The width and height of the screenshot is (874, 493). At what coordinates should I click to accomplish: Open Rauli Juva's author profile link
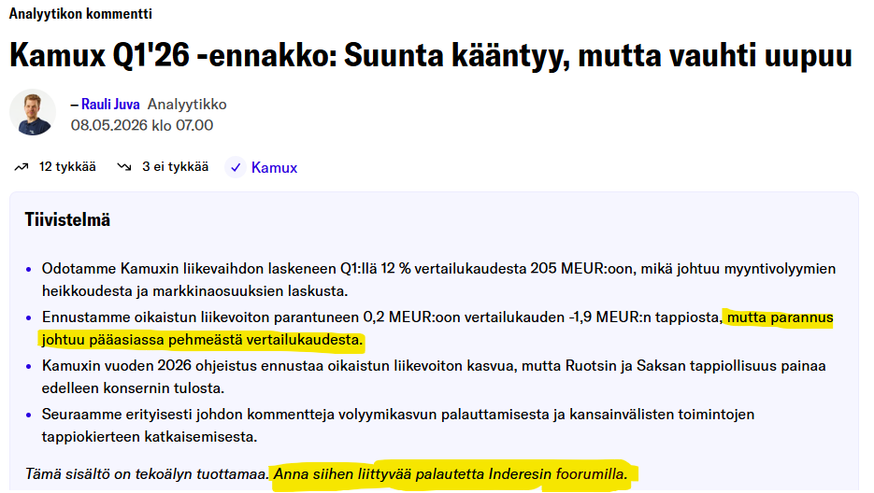pyautogui.click(x=110, y=105)
